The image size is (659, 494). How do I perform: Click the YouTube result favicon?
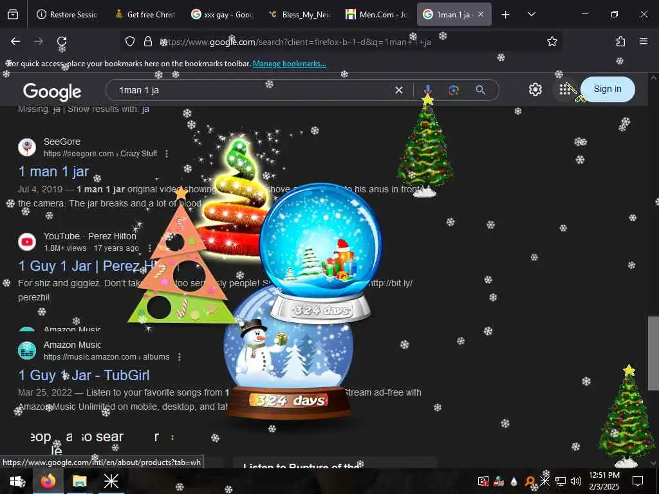click(27, 242)
